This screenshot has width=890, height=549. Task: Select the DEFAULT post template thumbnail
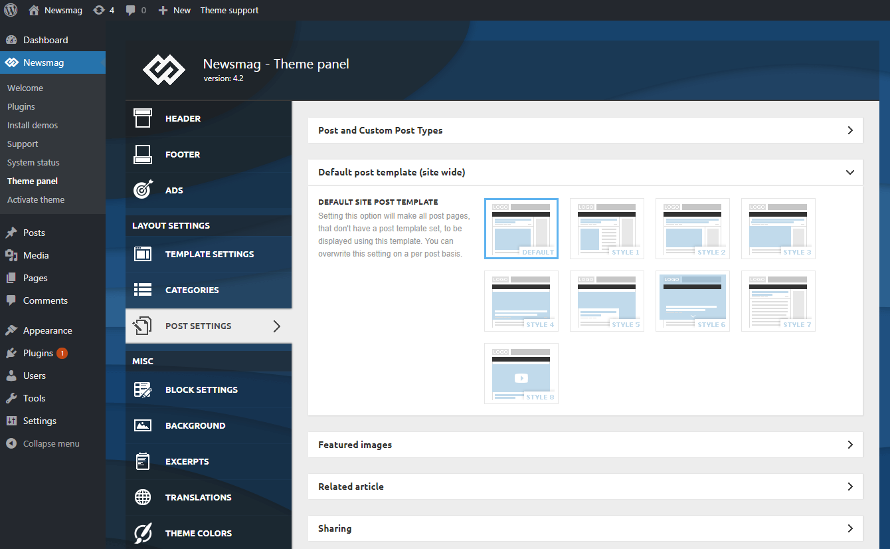point(521,229)
